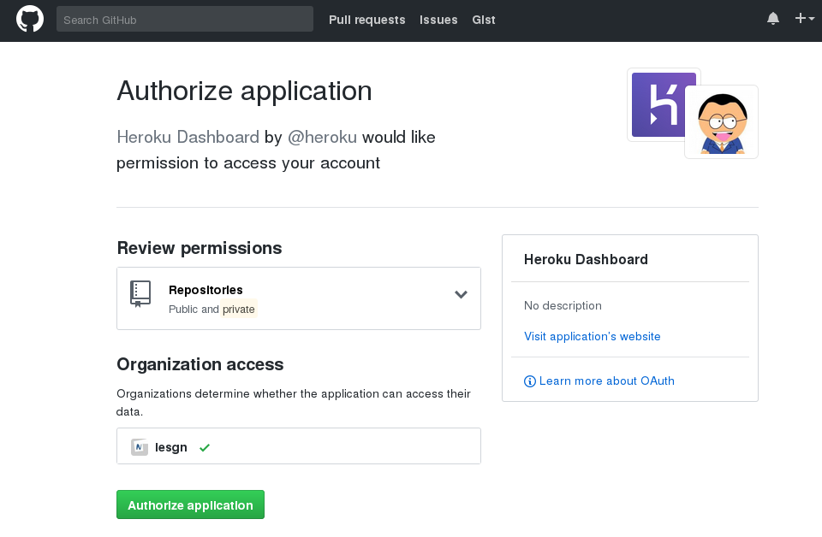Click the Repositories permission title

[x=205, y=290]
